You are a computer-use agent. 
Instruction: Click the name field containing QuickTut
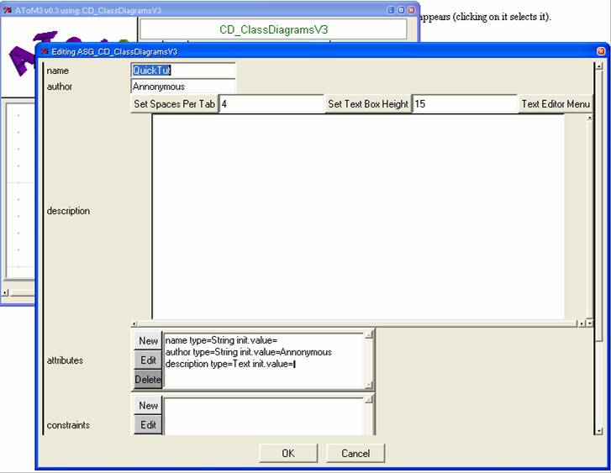click(183, 71)
